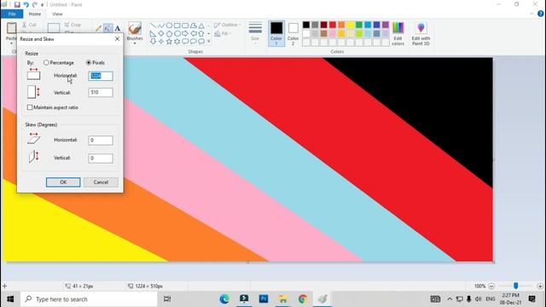The height and width of the screenshot is (307, 546).
Task: Click the skew Horizontal degrees field
Action: [101, 140]
